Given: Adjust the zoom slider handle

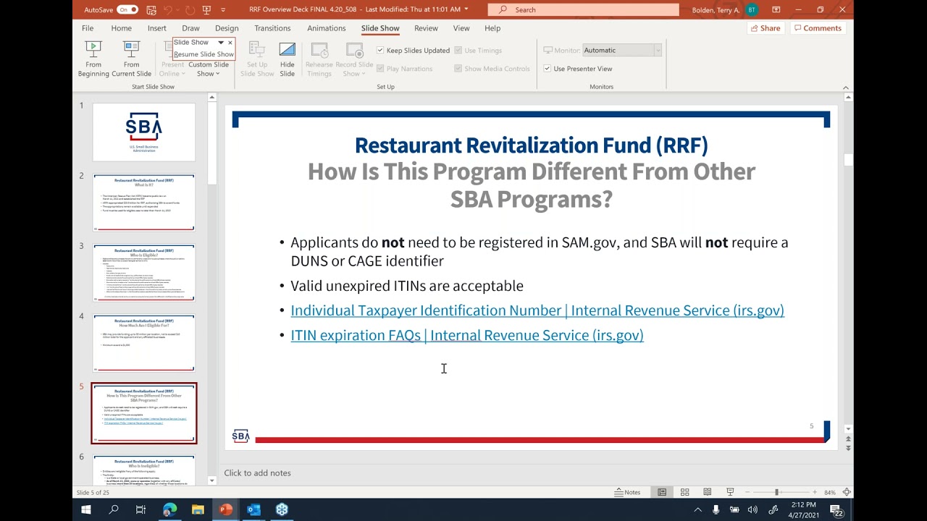Looking at the screenshot, I should point(776,492).
